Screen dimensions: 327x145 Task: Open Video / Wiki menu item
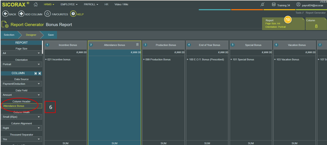click(122, 4)
